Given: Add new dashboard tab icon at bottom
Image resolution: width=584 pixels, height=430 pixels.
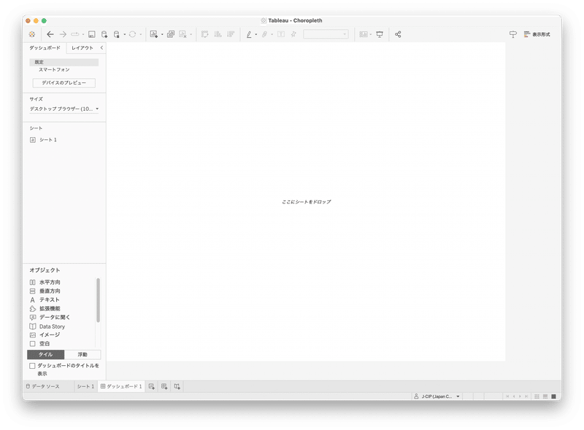Looking at the screenshot, I should [x=164, y=386].
